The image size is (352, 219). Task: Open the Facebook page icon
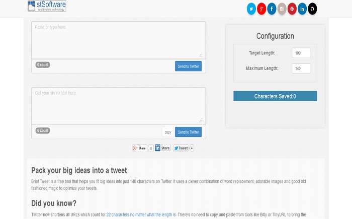(272, 9)
